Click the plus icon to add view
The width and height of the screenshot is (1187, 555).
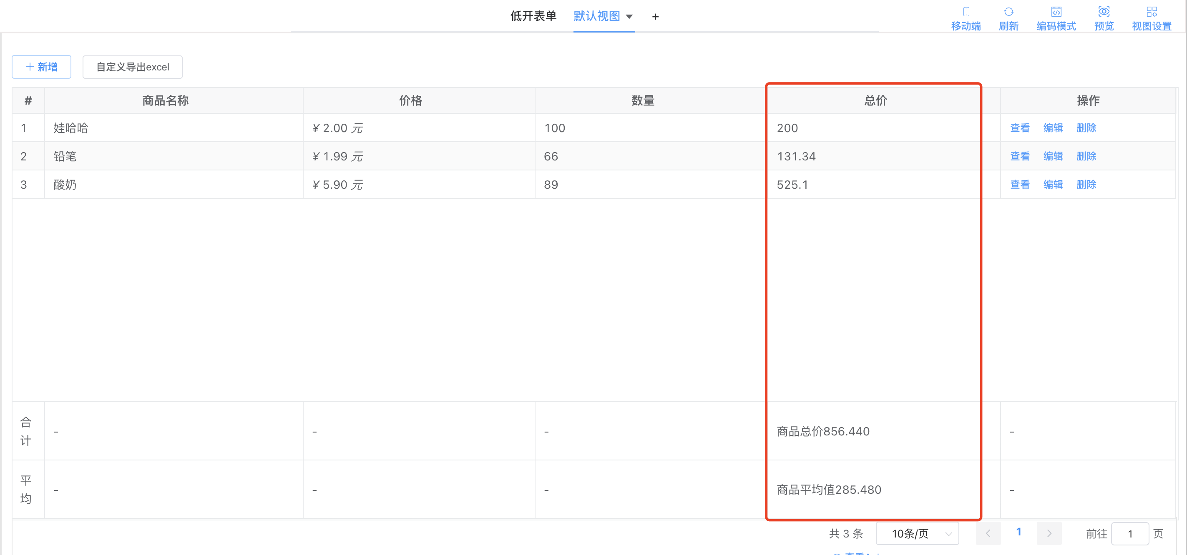[x=655, y=17]
